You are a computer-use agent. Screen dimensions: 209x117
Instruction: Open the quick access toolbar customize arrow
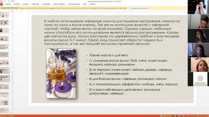[x=15, y=1]
